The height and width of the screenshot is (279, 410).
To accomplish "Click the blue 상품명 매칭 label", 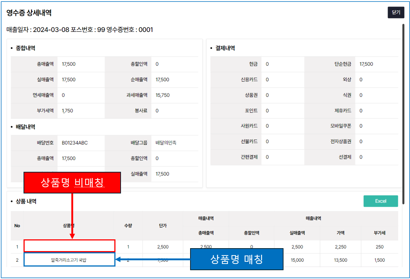I will click(236, 259).
